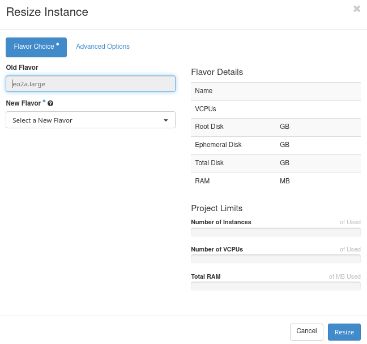Click the Number of Instances progress bar
Image resolution: width=367 pixels, height=344 pixels.
click(x=275, y=232)
